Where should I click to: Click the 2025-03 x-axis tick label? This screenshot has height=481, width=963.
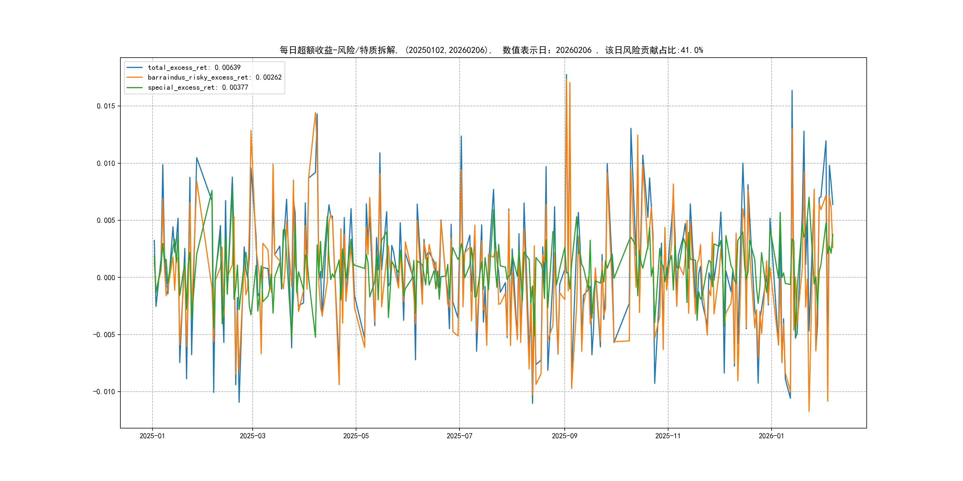[x=252, y=436]
